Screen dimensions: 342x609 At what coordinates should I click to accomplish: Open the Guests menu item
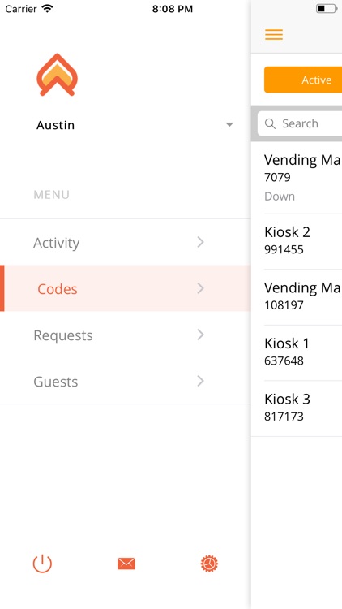coord(126,381)
